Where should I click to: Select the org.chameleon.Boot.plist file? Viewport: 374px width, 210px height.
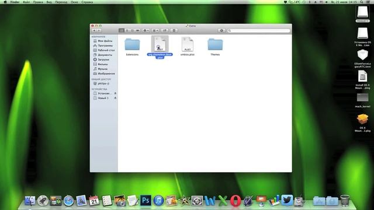point(160,47)
